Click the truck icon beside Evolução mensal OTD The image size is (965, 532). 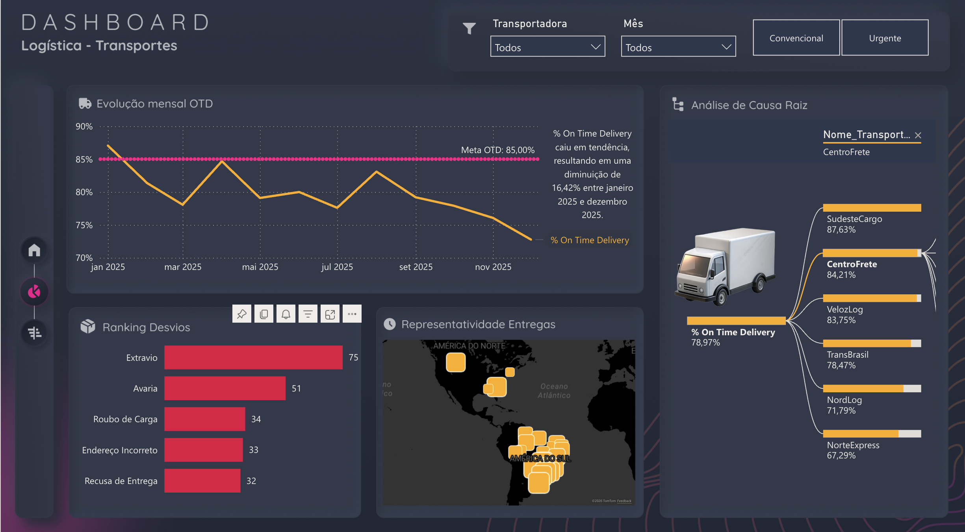[85, 103]
